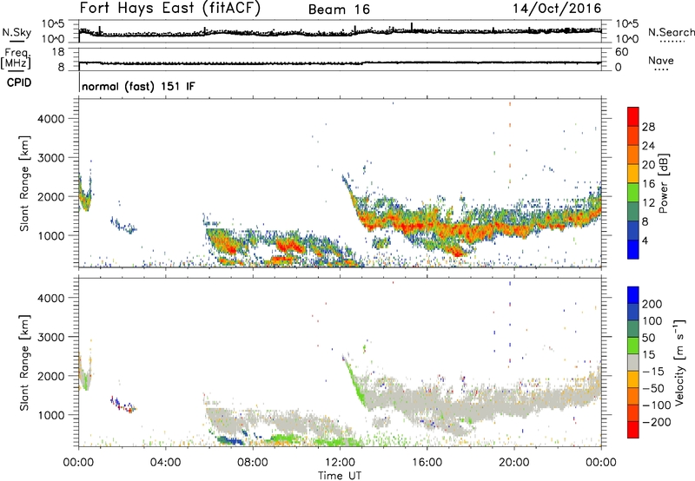Click the '200' velocity color bar label
Screen dimensions: 695x481
(652, 304)
